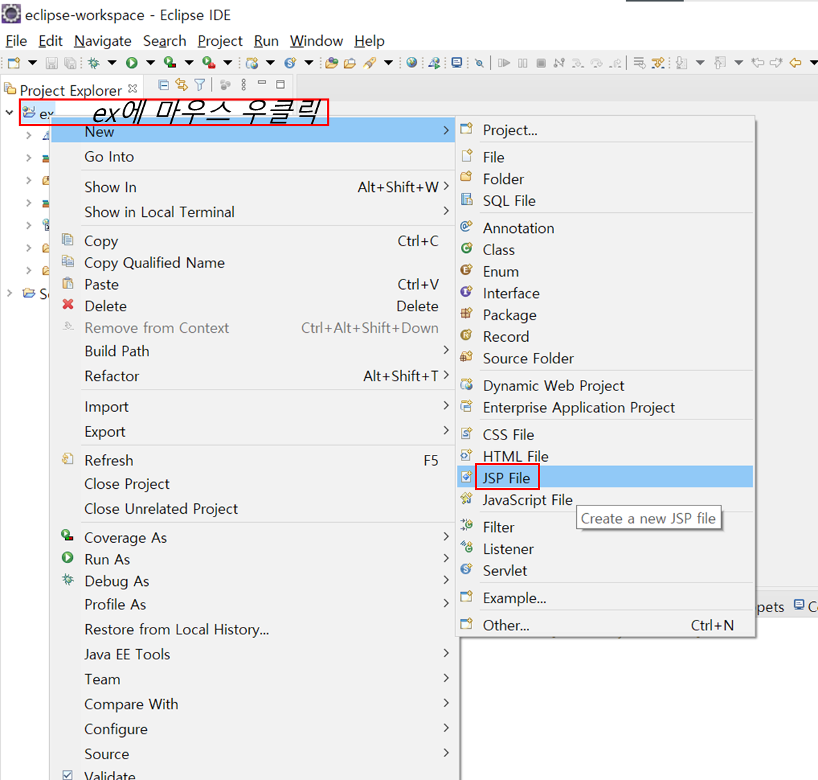Open the File menu
Viewport: 818px width, 780px height.
[x=16, y=41]
